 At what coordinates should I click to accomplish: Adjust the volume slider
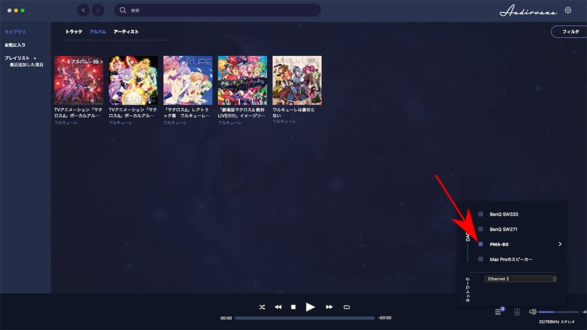point(558,312)
